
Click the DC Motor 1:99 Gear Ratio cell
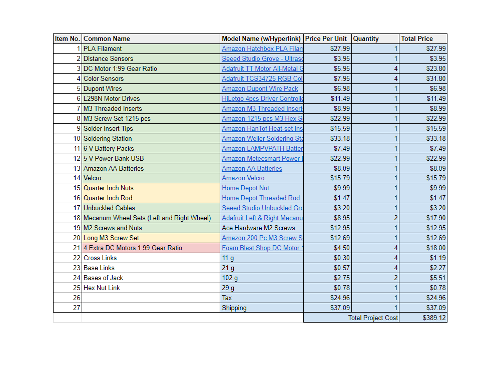[x=151, y=68]
